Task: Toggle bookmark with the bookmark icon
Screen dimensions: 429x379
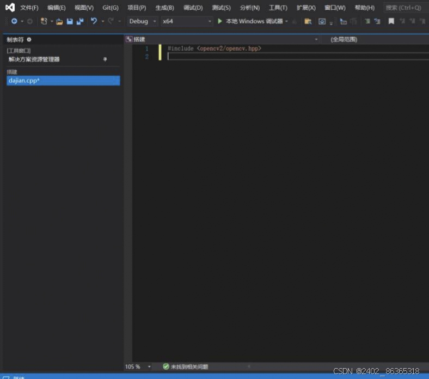Action: click(391, 21)
